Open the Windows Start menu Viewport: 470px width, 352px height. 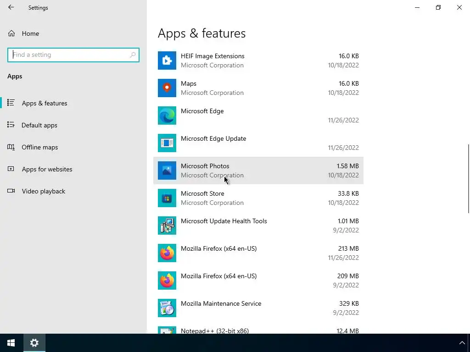click(x=11, y=343)
